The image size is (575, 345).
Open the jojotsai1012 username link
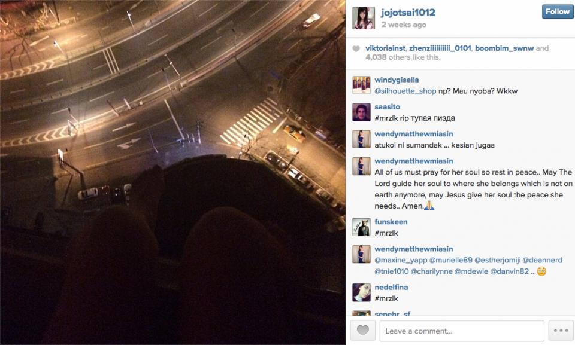(x=408, y=13)
